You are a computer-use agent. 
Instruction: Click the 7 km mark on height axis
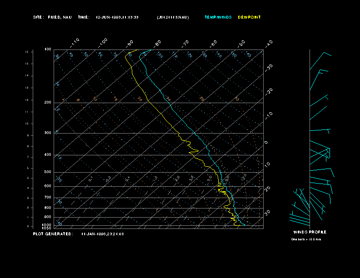tap(28, 157)
